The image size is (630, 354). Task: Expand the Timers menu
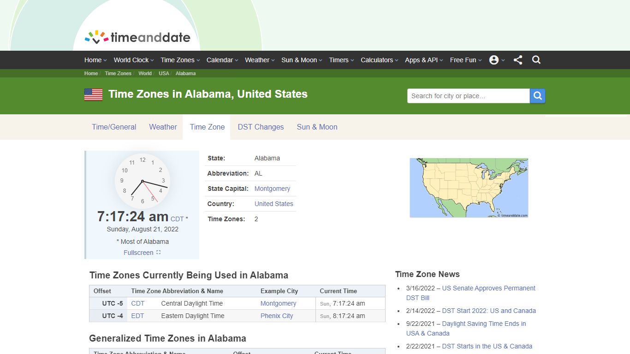point(341,60)
